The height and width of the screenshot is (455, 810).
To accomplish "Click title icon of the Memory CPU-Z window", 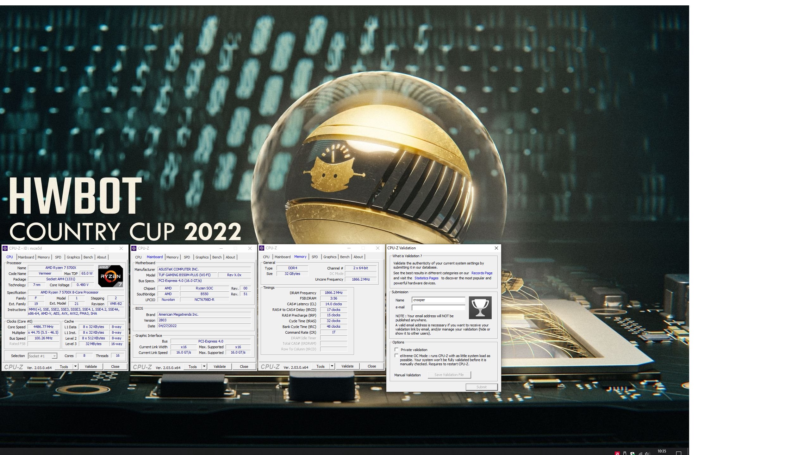I will point(262,248).
